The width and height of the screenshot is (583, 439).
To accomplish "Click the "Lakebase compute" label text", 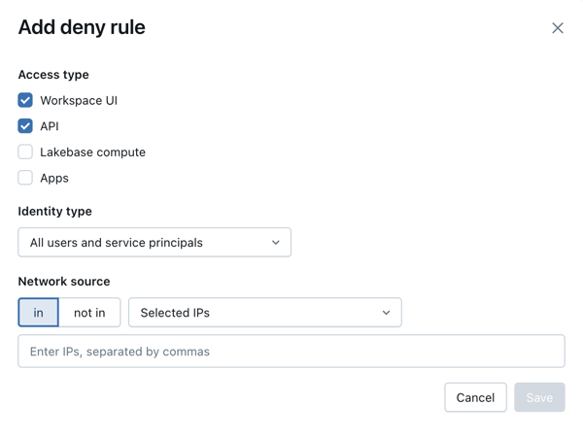I will coord(92,152).
